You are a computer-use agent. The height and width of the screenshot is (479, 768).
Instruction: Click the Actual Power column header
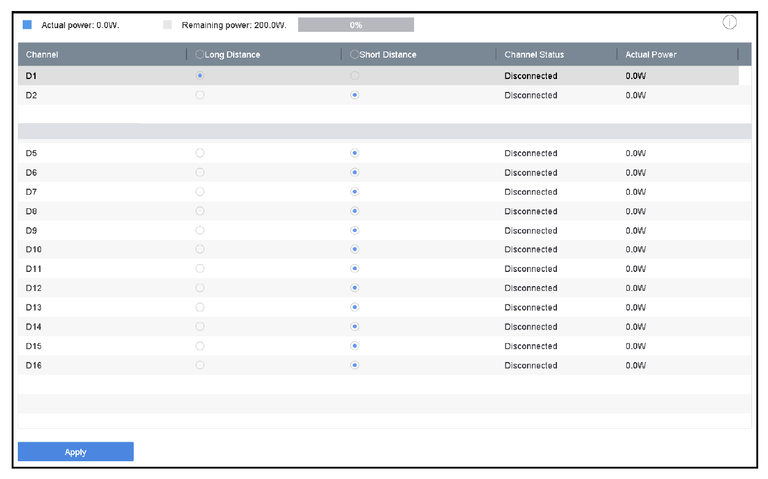[x=651, y=55]
